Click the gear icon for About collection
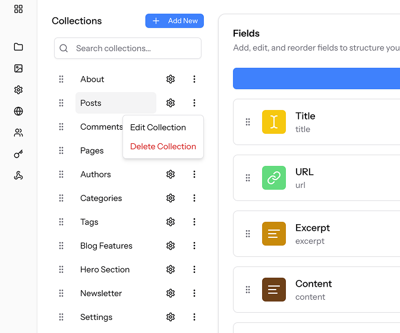The image size is (400, 333). [171, 79]
